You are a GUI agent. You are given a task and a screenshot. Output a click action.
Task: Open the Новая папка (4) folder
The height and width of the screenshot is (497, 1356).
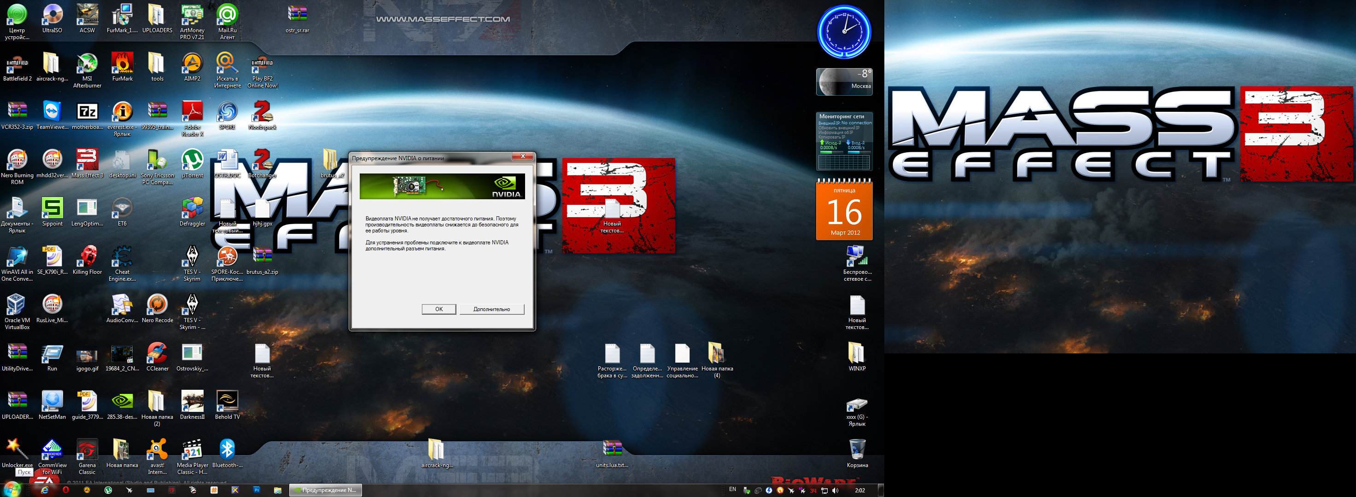click(717, 361)
